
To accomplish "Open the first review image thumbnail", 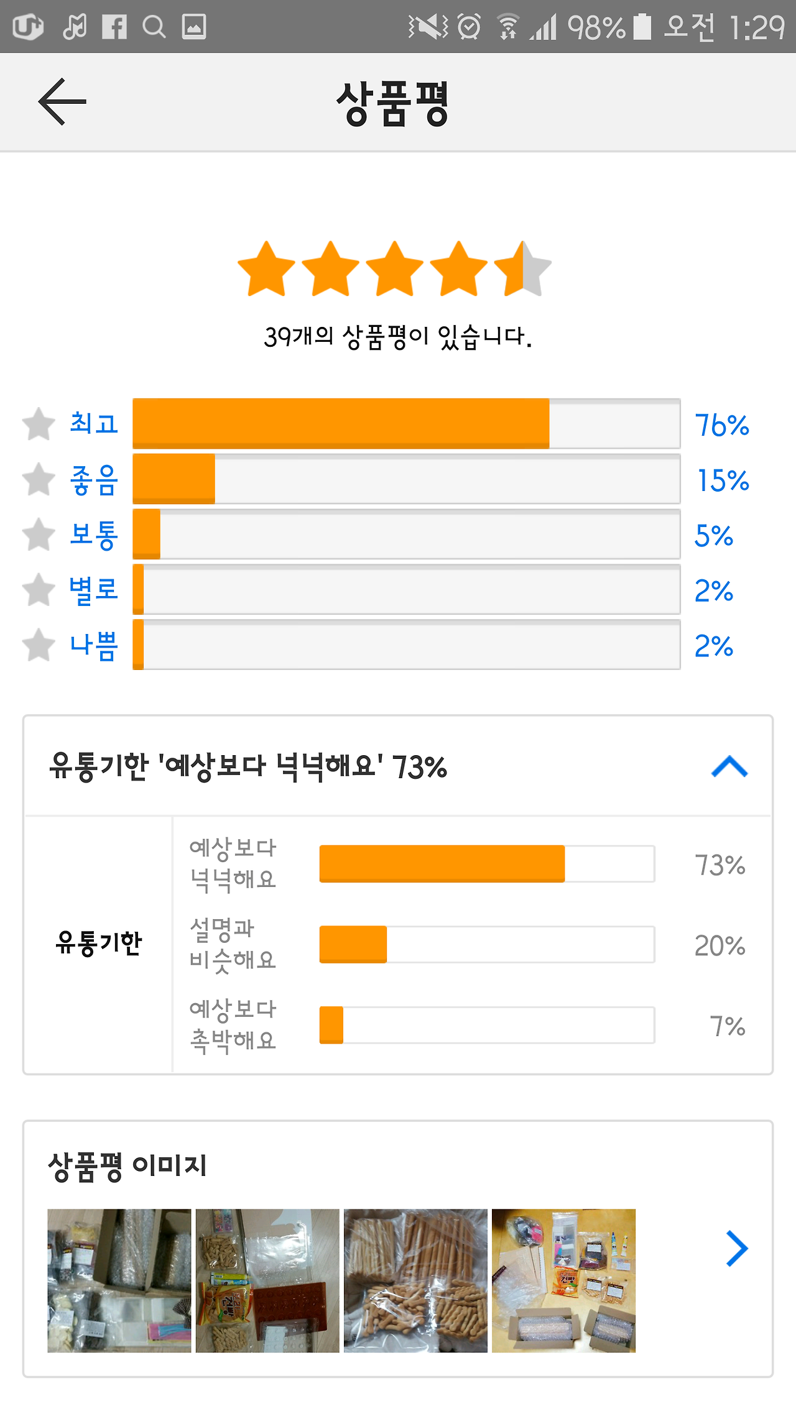I will click(x=119, y=1280).
